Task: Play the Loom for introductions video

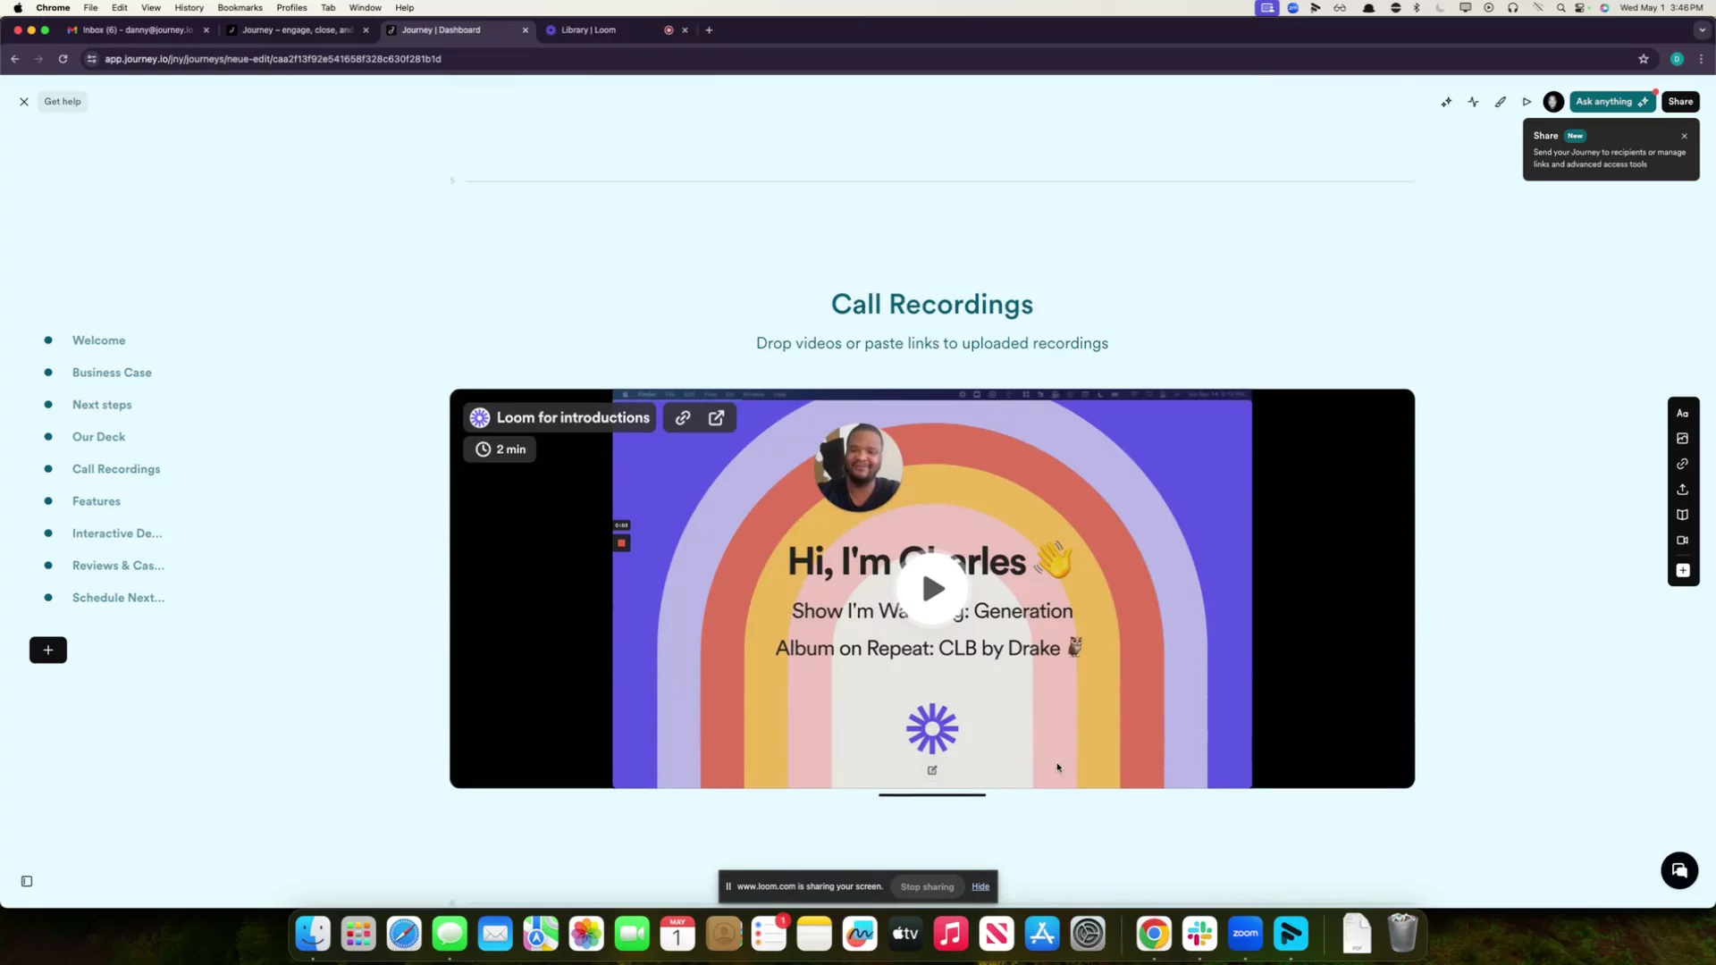Action: pyautogui.click(x=932, y=589)
